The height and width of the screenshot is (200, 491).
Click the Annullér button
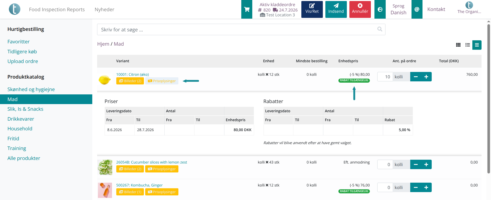pyautogui.click(x=360, y=9)
